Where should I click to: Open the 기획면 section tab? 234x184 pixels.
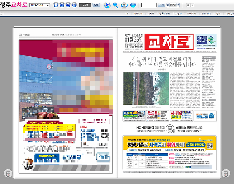[151, 13]
